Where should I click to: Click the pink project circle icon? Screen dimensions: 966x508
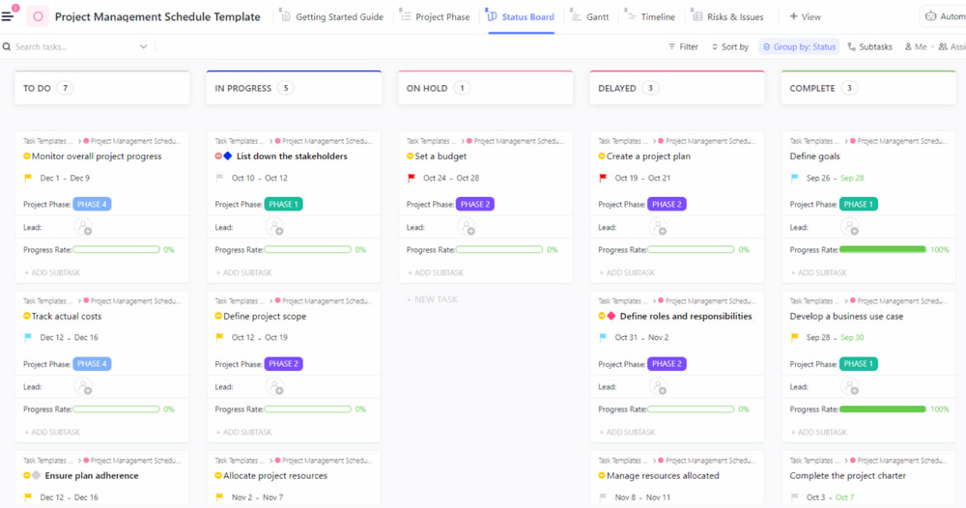point(38,16)
